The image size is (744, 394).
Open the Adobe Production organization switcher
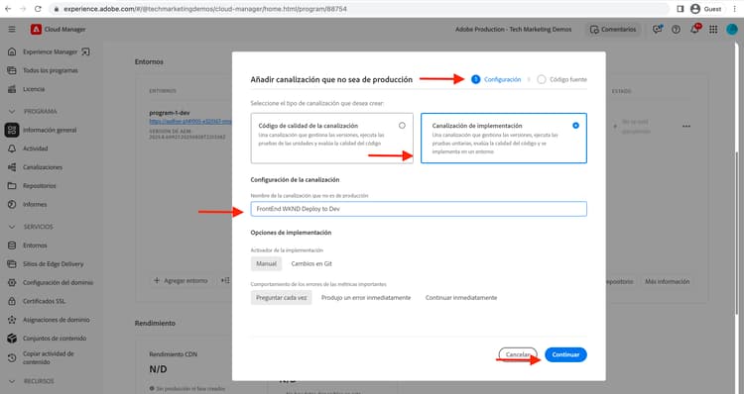tap(514, 30)
